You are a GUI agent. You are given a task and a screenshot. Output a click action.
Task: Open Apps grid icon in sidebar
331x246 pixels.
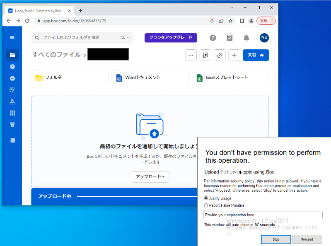pos(12,113)
